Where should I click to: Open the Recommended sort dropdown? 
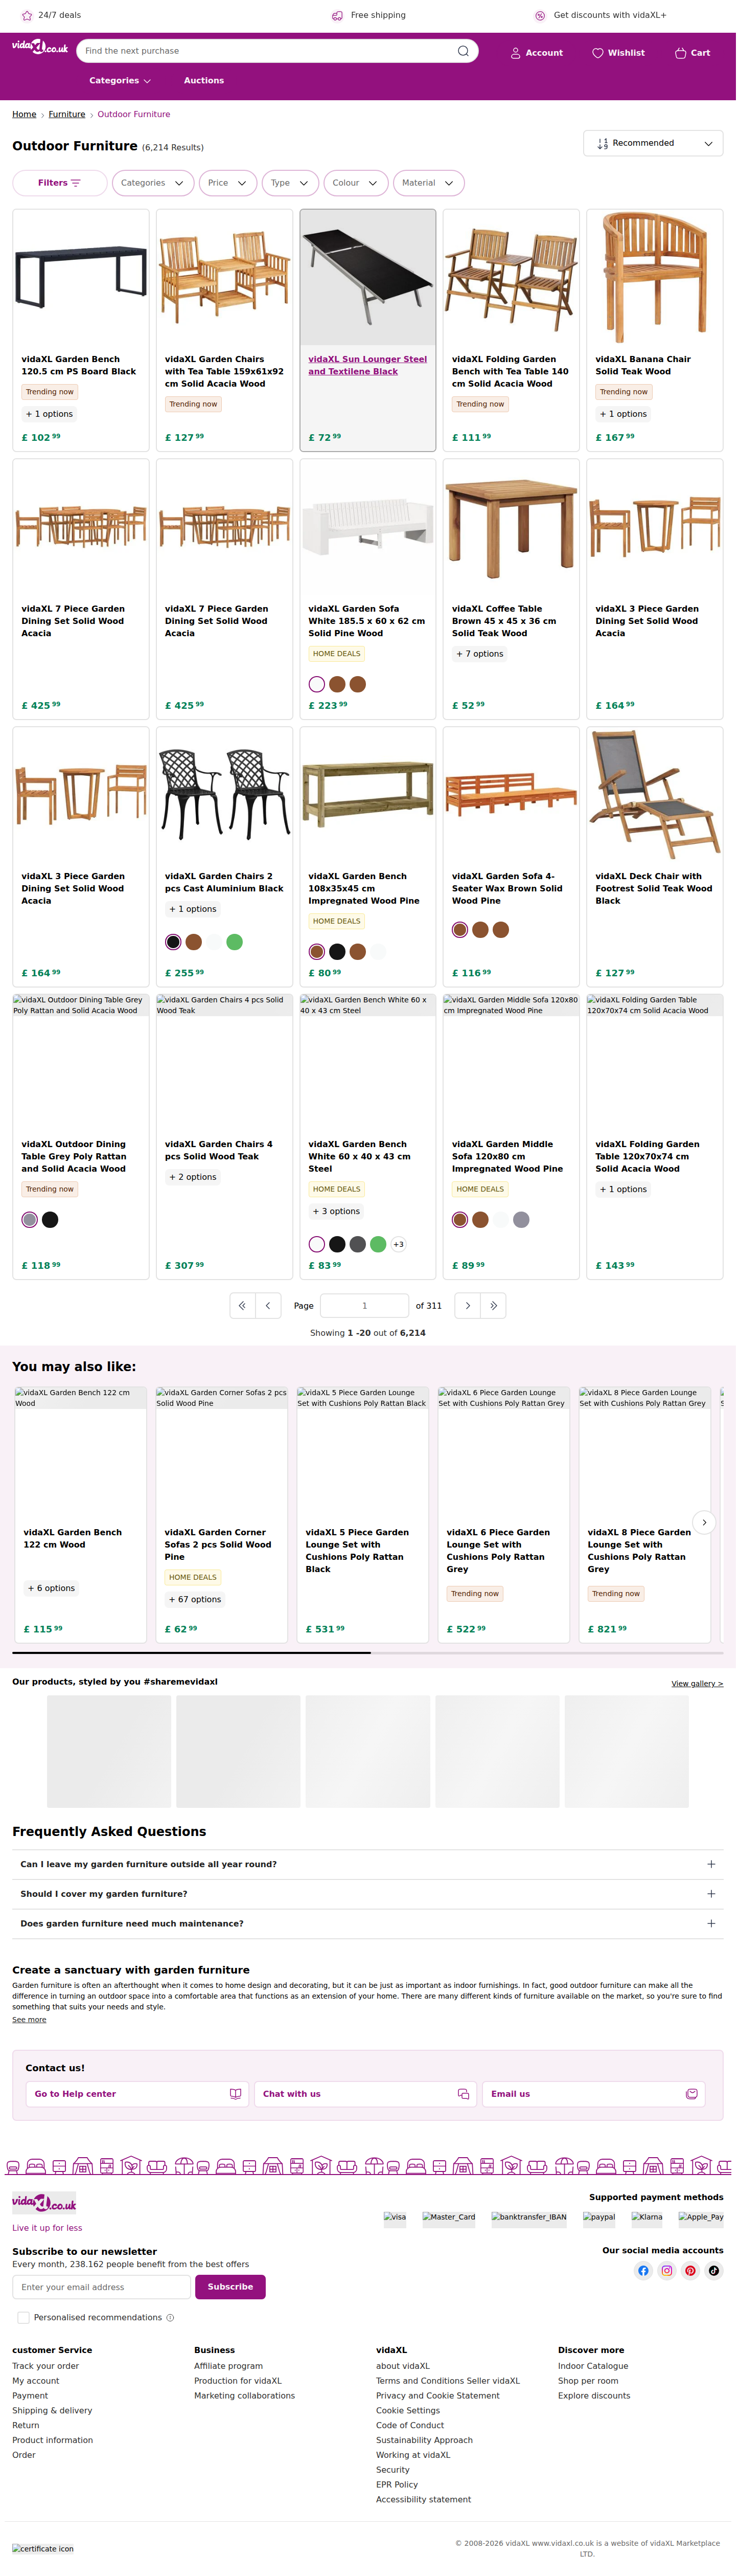click(x=653, y=144)
